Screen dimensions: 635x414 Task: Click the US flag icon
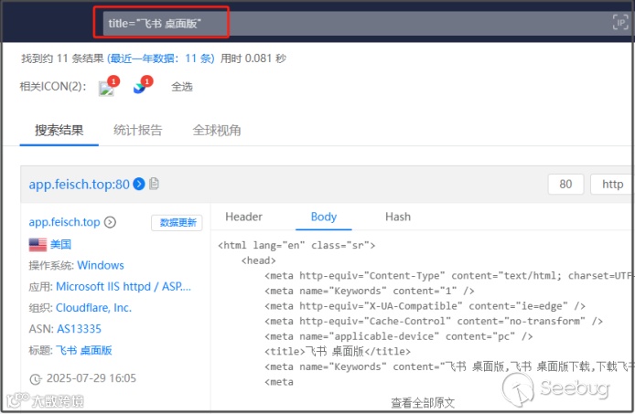tap(38, 244)
